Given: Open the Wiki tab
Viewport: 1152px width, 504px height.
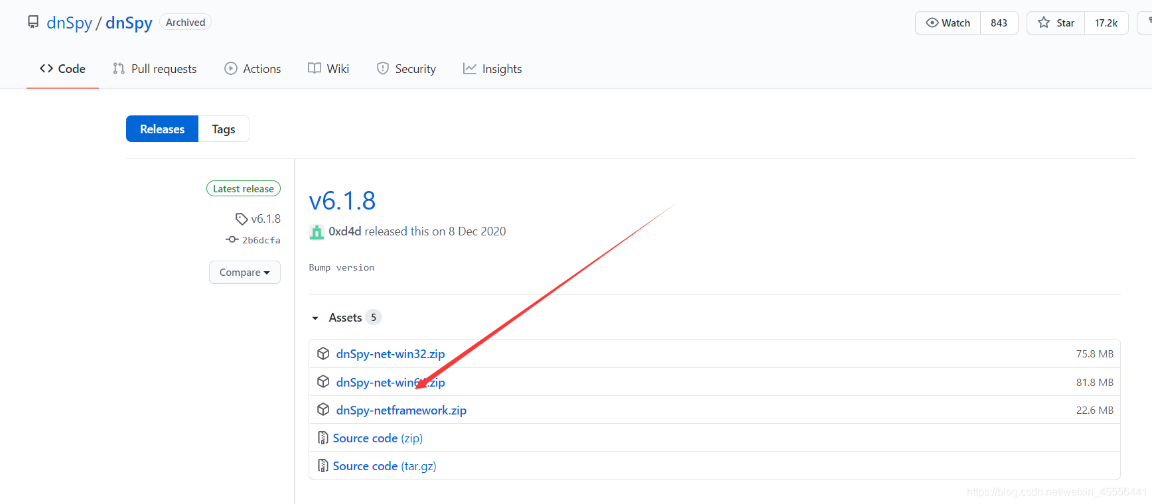Looking at the screenshot, I should click(x=328, y=68).
